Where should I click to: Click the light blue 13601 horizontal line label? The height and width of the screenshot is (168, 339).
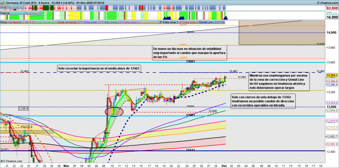[190, 61]
